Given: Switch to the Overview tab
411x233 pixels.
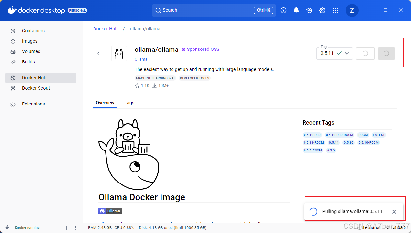Looking at the screenshot, I should point(105,103).
